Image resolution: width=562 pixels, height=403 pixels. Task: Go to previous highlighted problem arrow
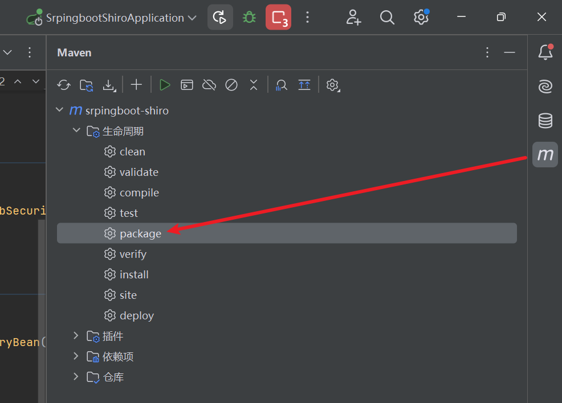coord(18,81)
